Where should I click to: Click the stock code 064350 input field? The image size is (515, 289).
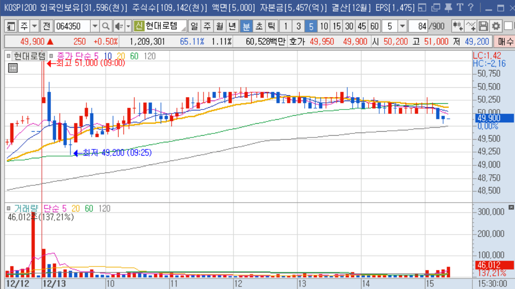point(72,26)
